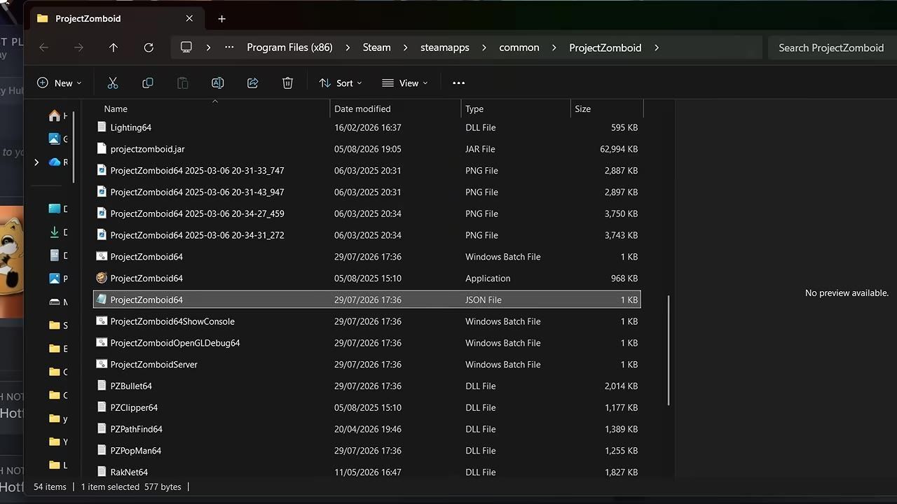Select the ProjectZomboid64 JSON file icon
Viewport: 897px width, 504px height.
click(x=102, y=300)
